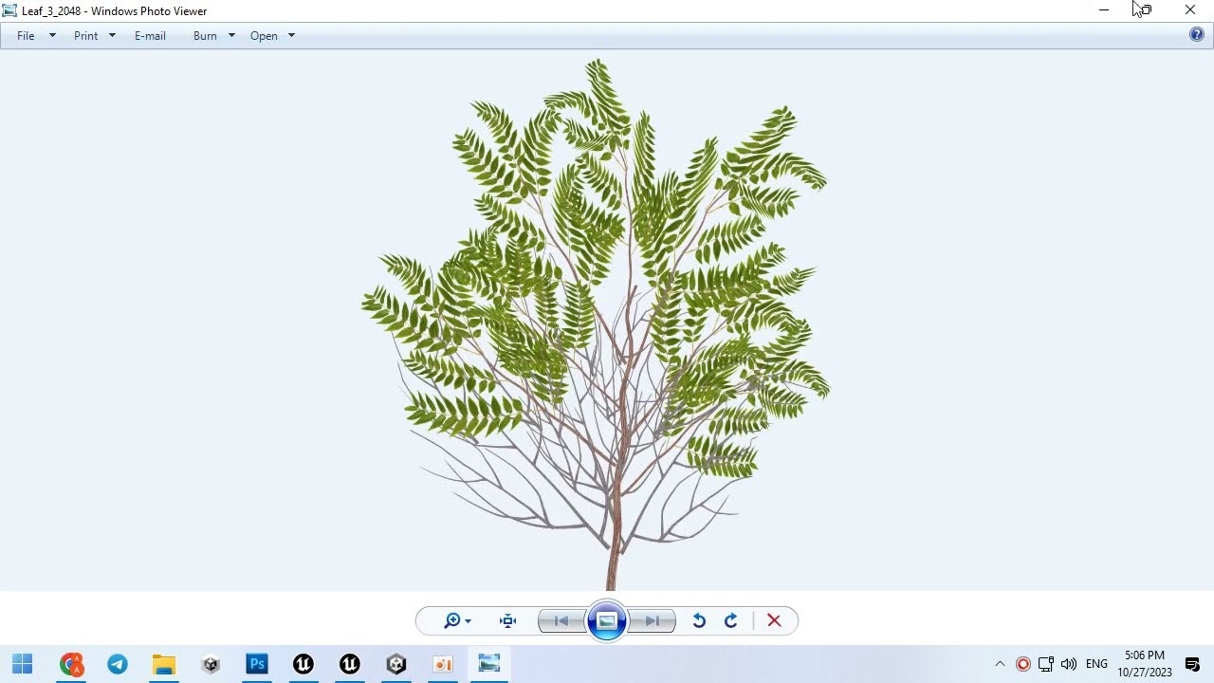The image size is (1214, 683).
Task: Open the File menu
Action: pyautogui.click(x=26, y=35)
